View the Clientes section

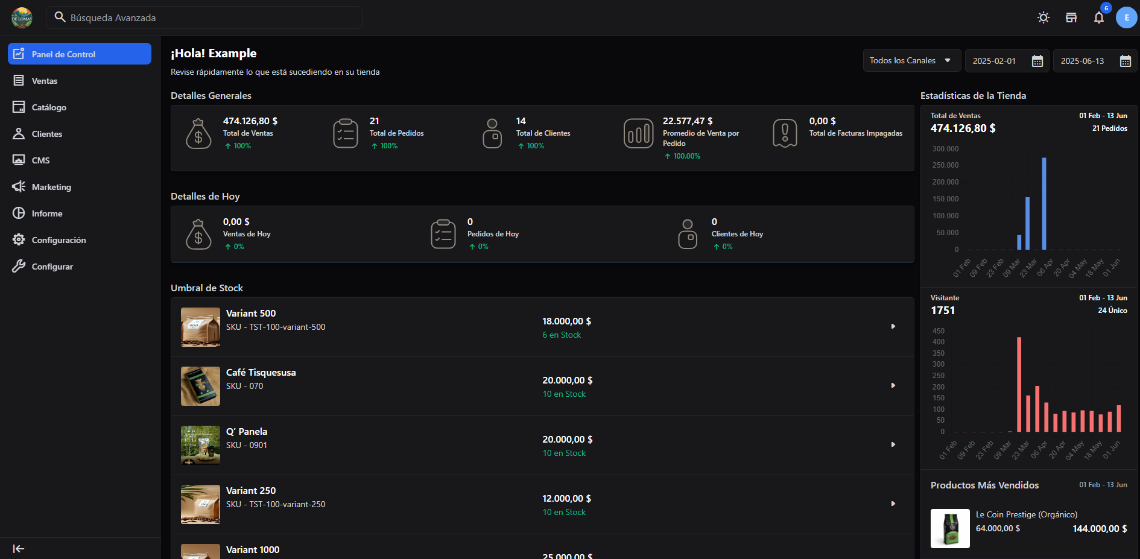(x=47, y=133)
